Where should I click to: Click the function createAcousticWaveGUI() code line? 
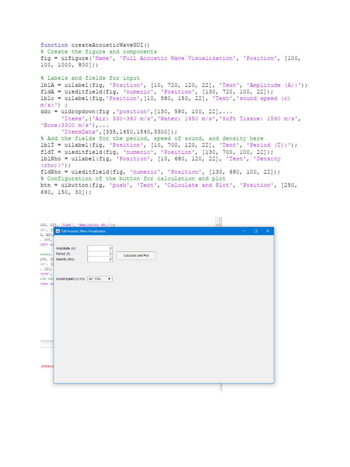[x=95, y=45]
